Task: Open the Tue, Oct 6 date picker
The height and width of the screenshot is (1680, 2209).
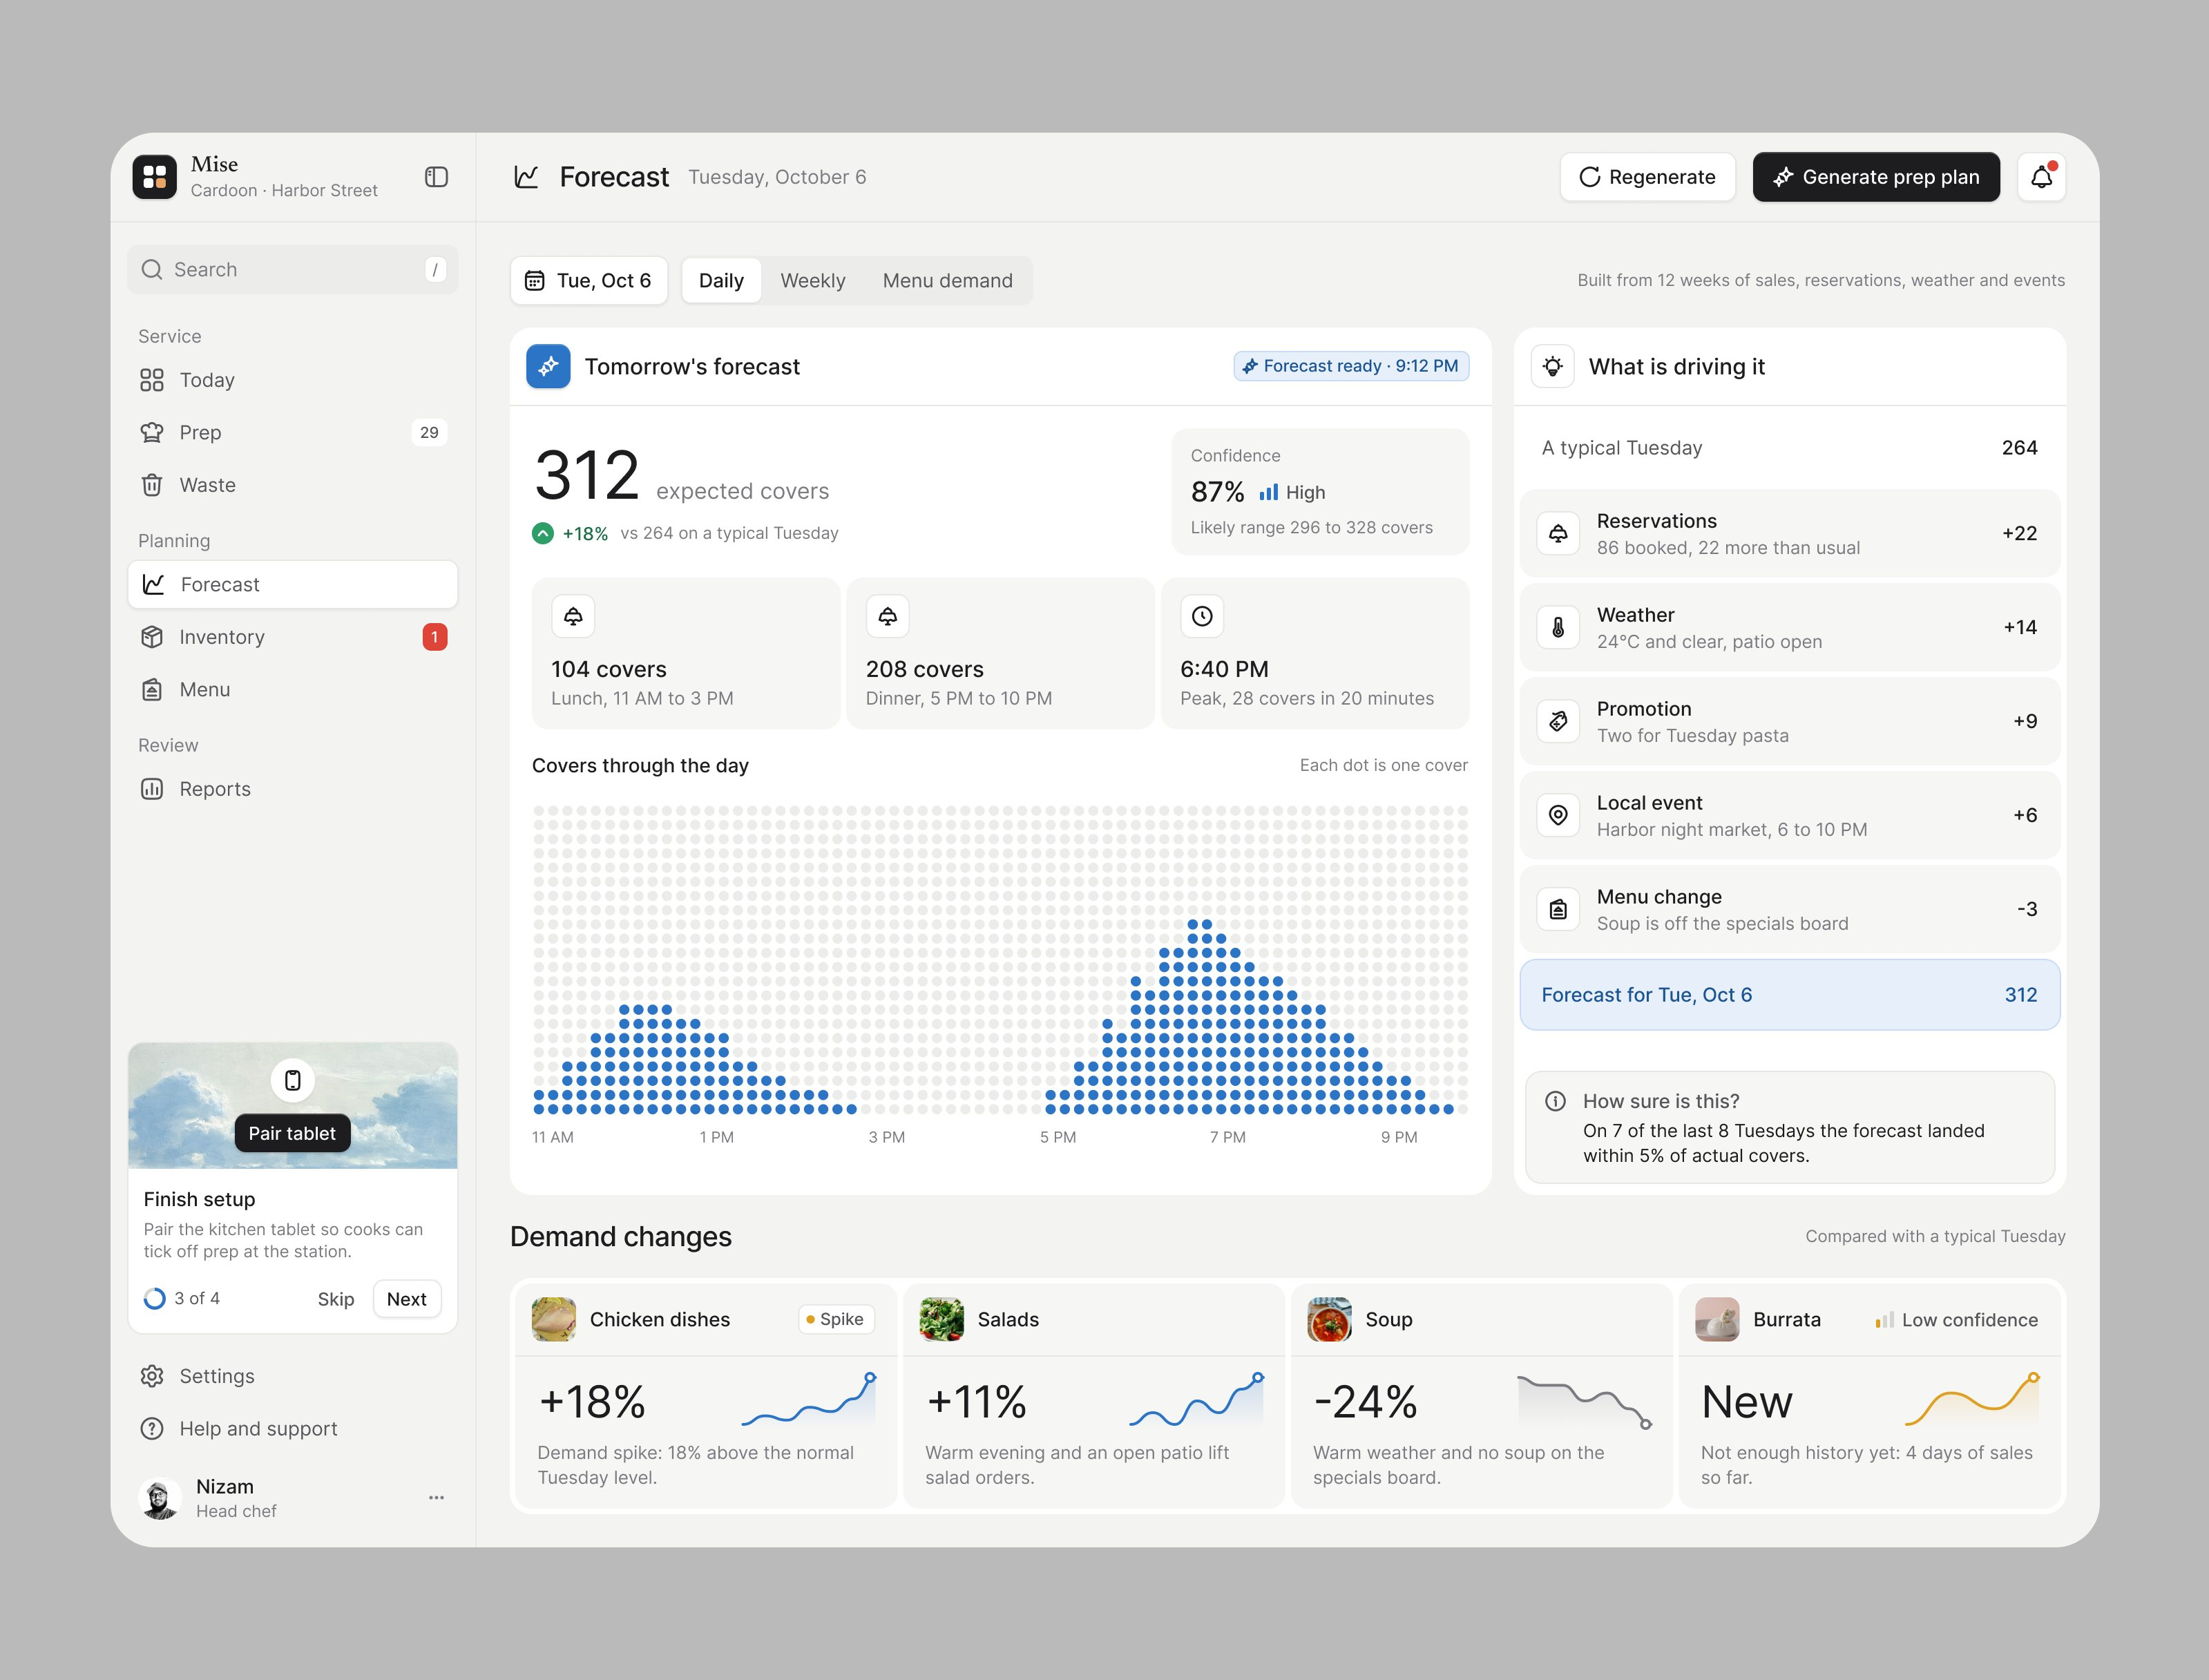Action: tap(589, 281)
